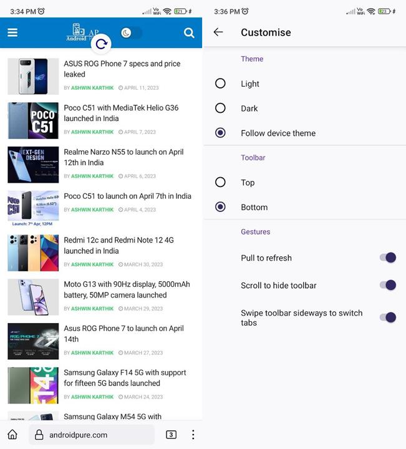Open the three-dot browser menu
406x449 pixels.
pos(193,435)
